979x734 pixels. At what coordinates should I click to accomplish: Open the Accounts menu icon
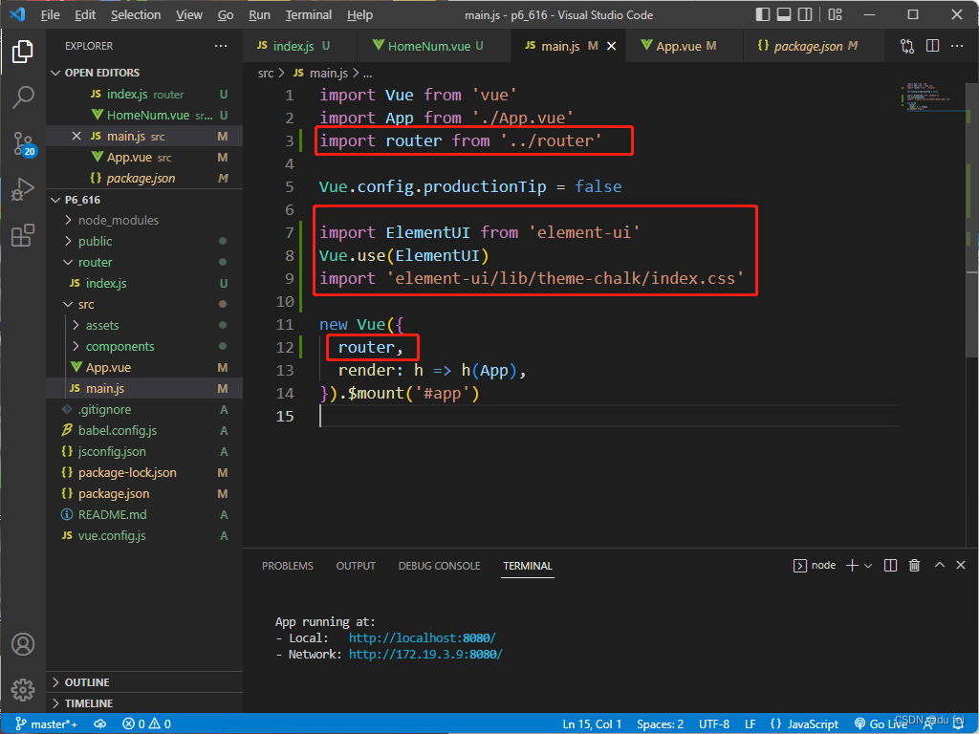(23, 644)
